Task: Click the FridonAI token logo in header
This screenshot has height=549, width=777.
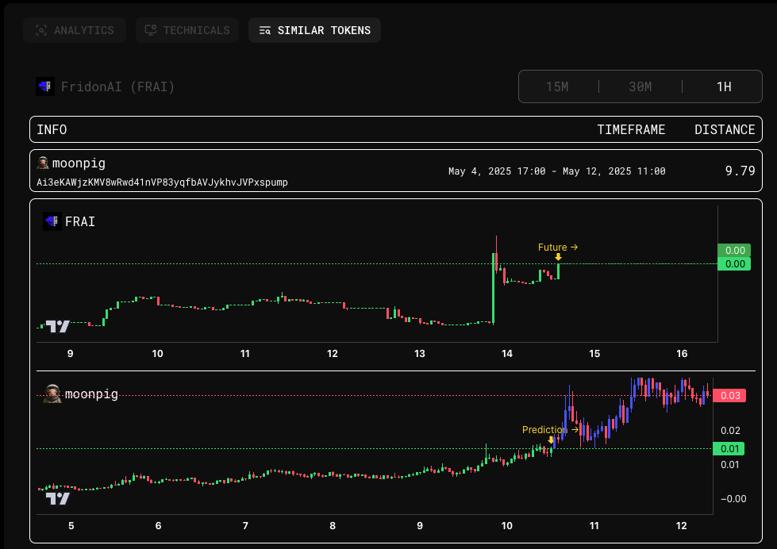Action: point(45,86)
